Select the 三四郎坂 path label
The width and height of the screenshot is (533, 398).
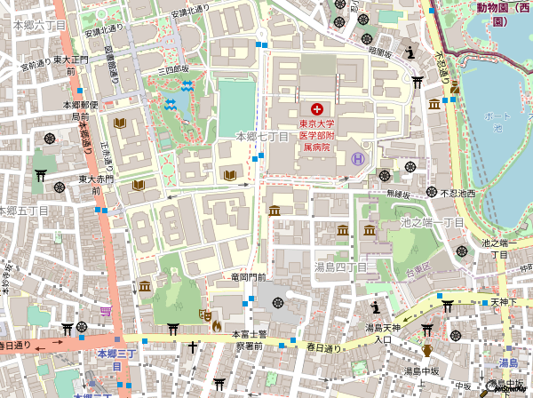[x=173, y=68]
